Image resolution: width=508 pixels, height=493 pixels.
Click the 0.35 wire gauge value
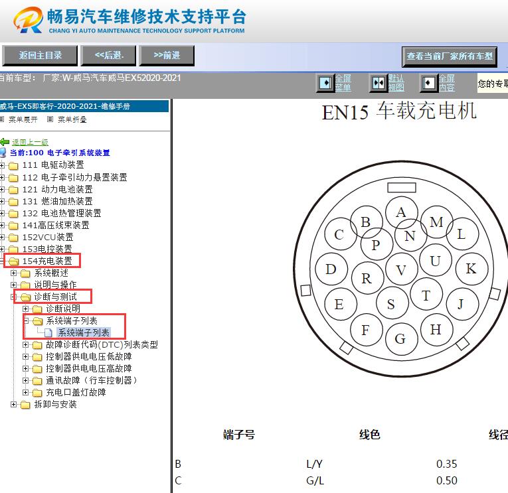[x=447, y=464]
